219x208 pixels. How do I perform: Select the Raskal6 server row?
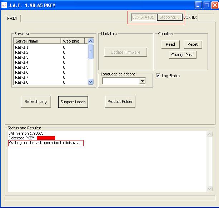(x=51, y=72)
